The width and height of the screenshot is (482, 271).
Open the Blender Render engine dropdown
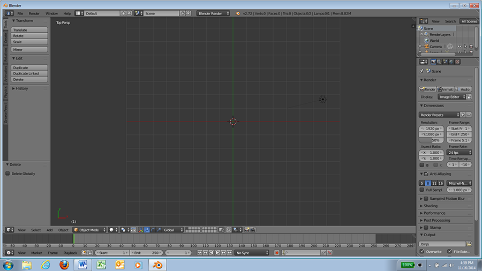pyautogui.click(x=213, y=13)
